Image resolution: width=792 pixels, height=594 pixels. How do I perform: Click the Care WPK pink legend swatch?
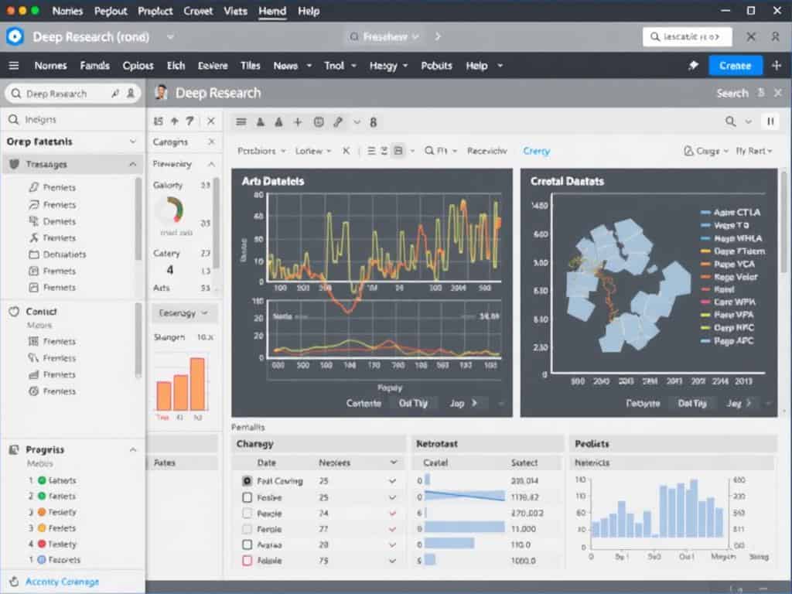tap(705, 302)
